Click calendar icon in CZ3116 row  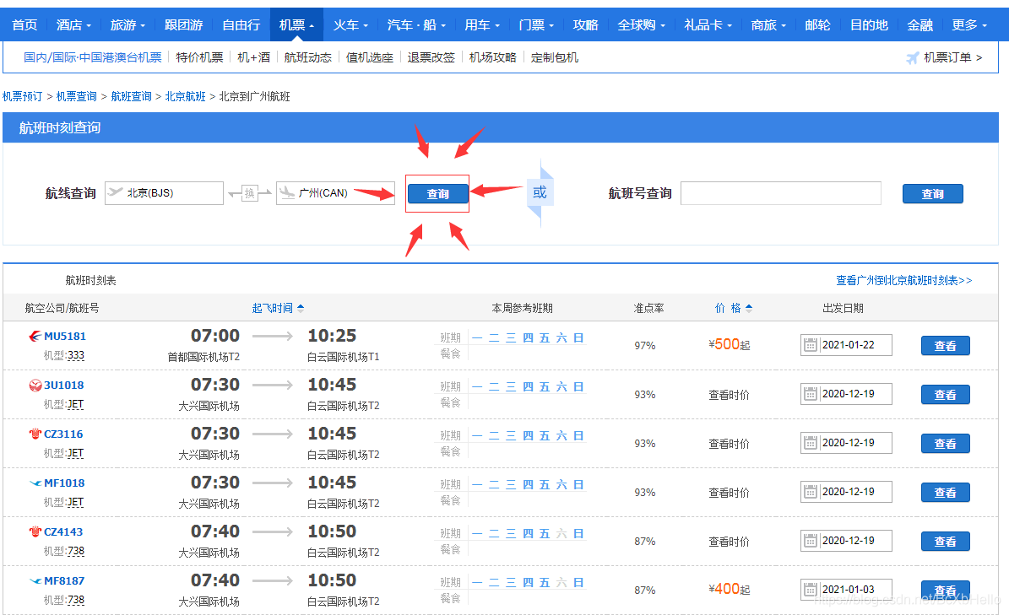[x=811, y=443]
